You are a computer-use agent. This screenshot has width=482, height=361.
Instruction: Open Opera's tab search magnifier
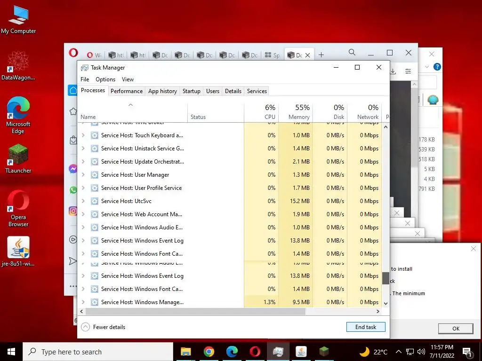[352, 53]
